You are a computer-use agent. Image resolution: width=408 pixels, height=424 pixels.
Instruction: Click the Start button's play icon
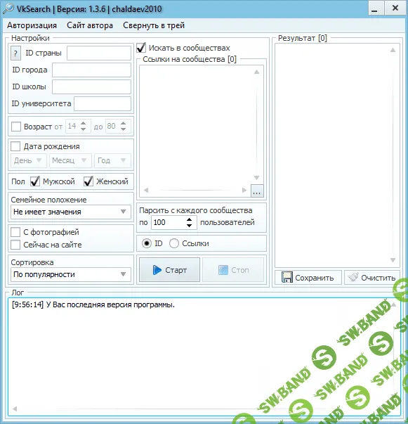(x=157, y=270)
